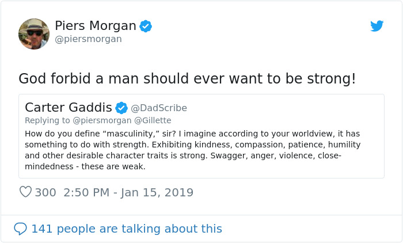Click the Twitter bird logo
403x243 pixels.
pyautogui.click(x=377, y=26)
